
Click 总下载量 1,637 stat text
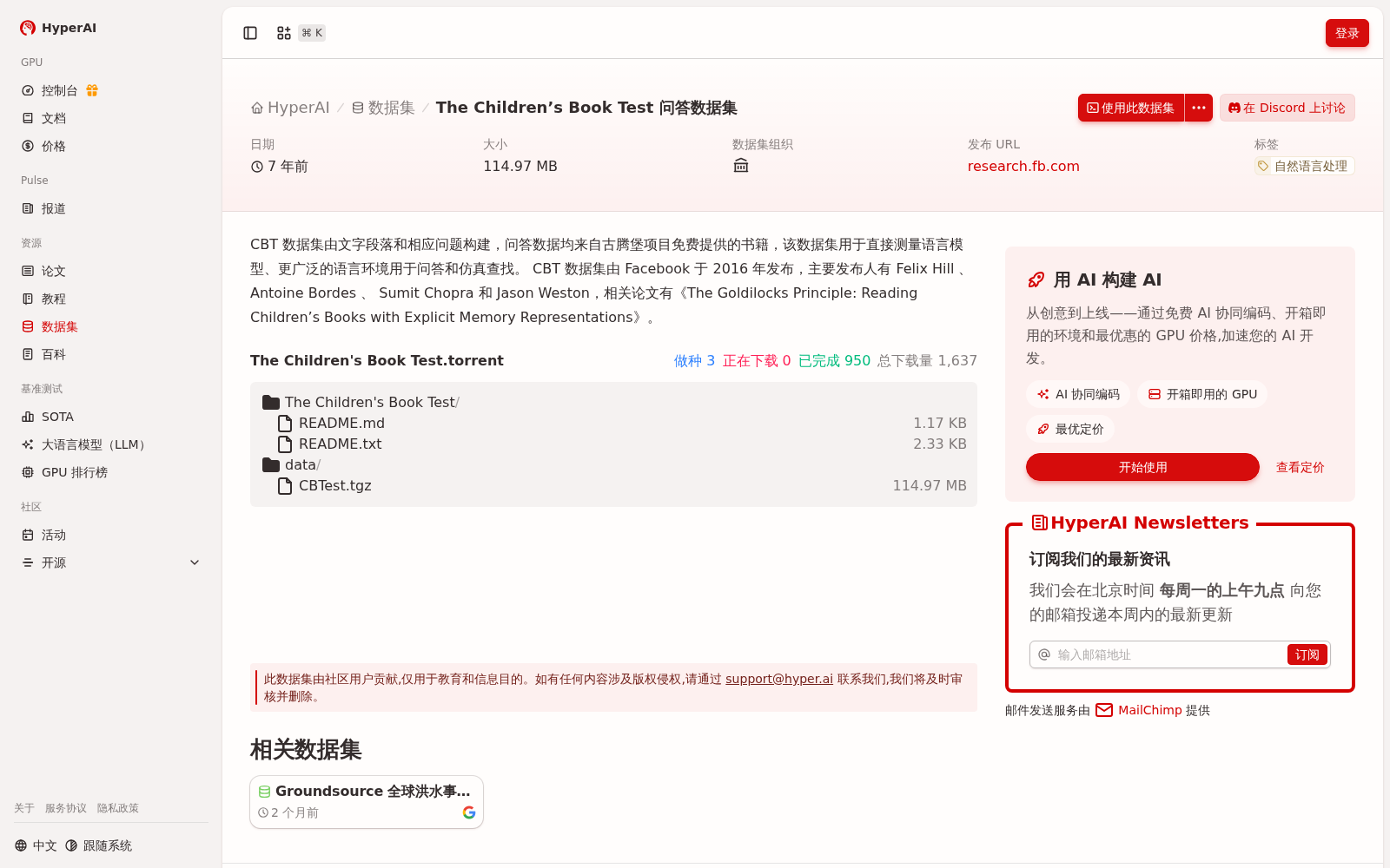click(927, 361)
